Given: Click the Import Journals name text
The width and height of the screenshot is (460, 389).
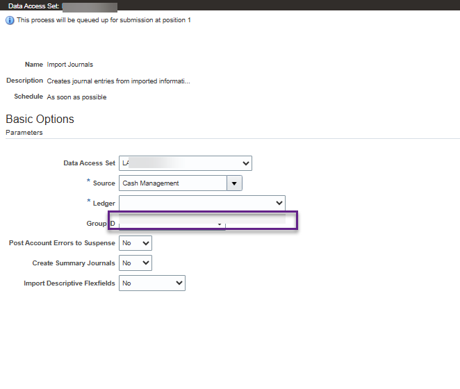Looking at the screenshot, I should pyautogui.click(x=69, y=65).
